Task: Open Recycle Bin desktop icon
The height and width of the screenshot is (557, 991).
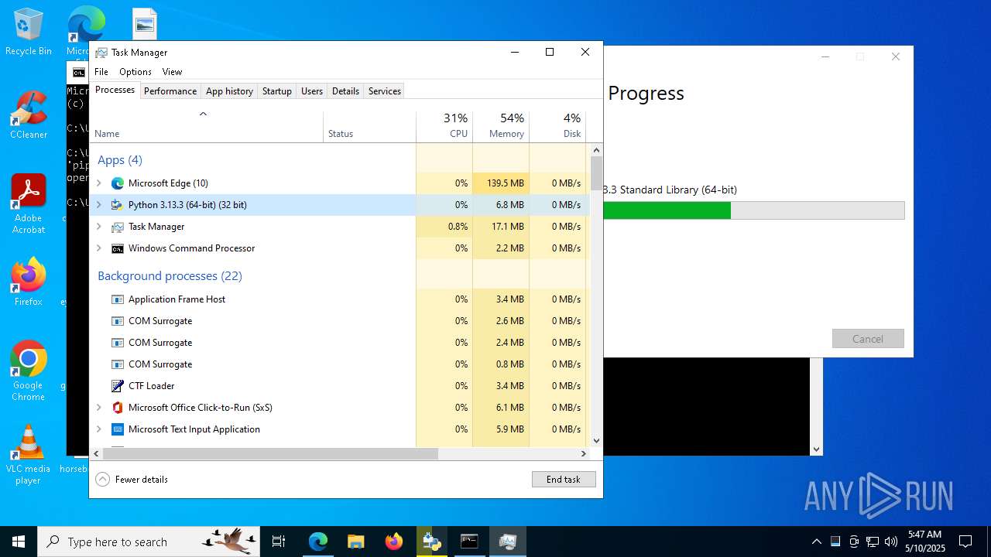Action: click(x=29, y=32)
